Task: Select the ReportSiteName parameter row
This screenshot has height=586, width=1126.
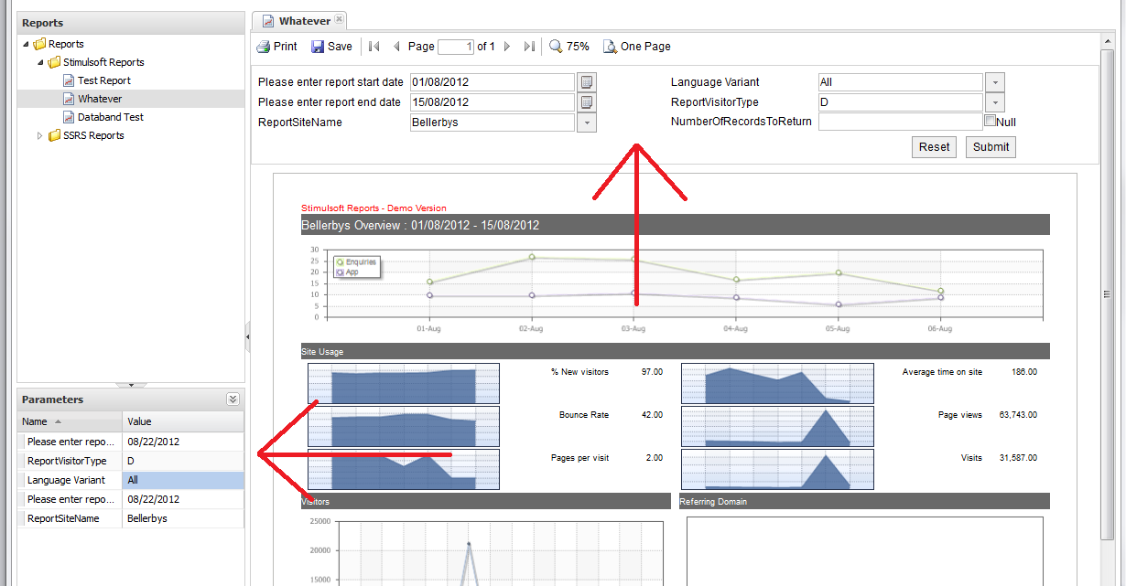Action: click(x=131, y=518)
